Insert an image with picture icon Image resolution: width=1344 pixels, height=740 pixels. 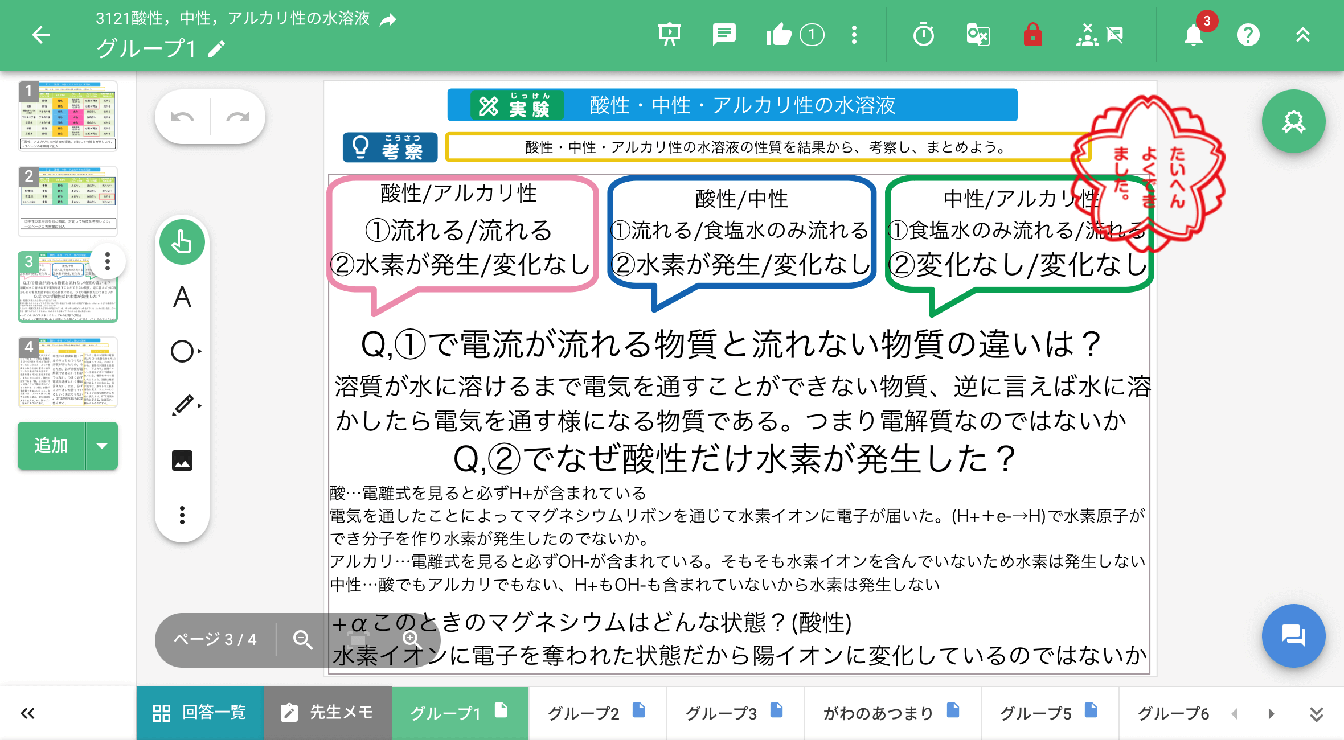tap(182, 460)
